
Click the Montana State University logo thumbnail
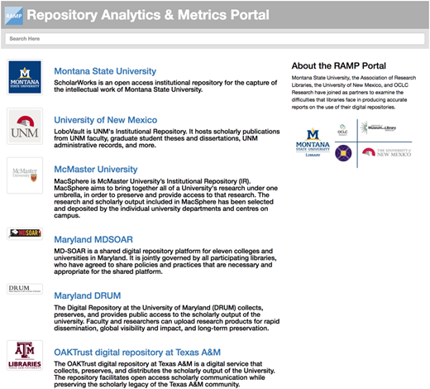coord(25,77)
